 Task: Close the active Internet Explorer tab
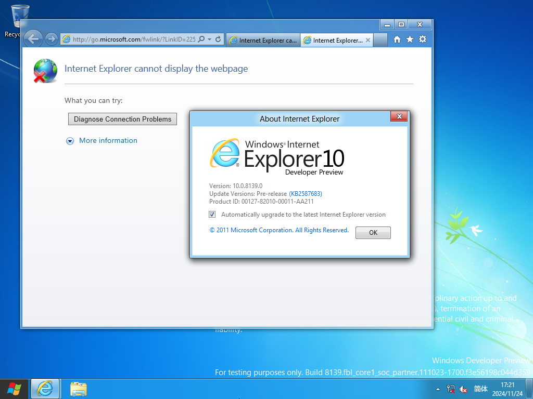pyautogui.click(x=368, y=40)
